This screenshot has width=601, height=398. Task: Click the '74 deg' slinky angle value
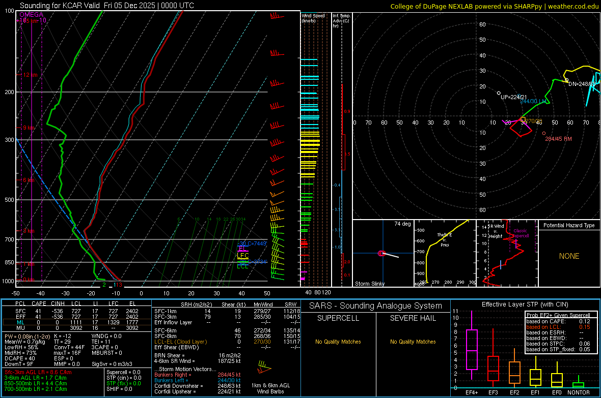pyautogui.click(x=402, y=224)
